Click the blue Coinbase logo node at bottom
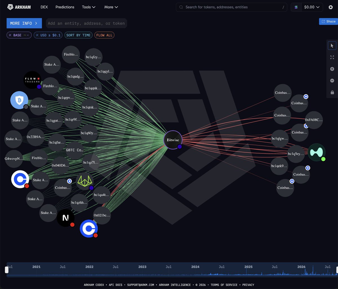This screenshot has width=338, height=289. tap(89, 228)
